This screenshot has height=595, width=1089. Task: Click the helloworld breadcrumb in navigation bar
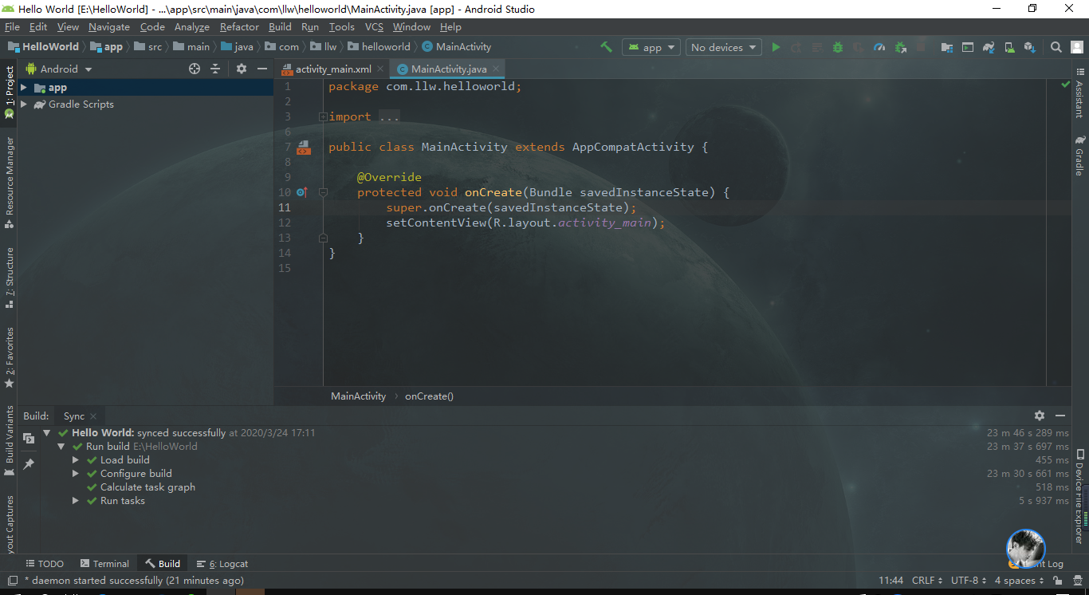379,47
